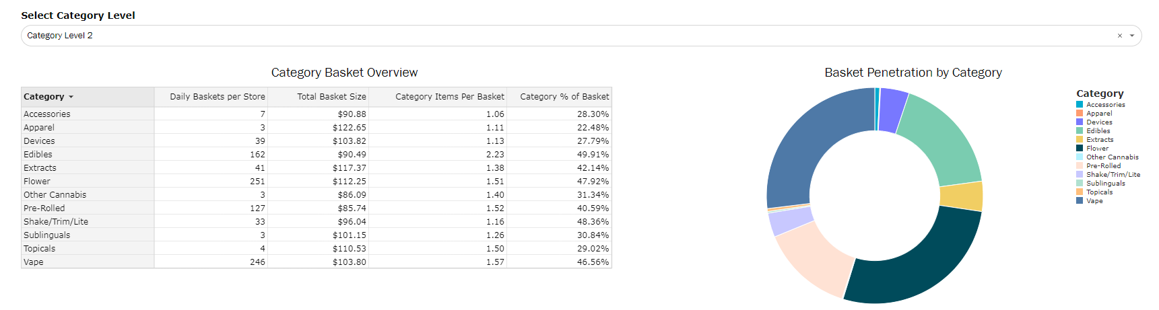This screenshot has width=1159, height=310.
Task: Open the Category Level dropdown arrow
Action: pos(1132,36)
